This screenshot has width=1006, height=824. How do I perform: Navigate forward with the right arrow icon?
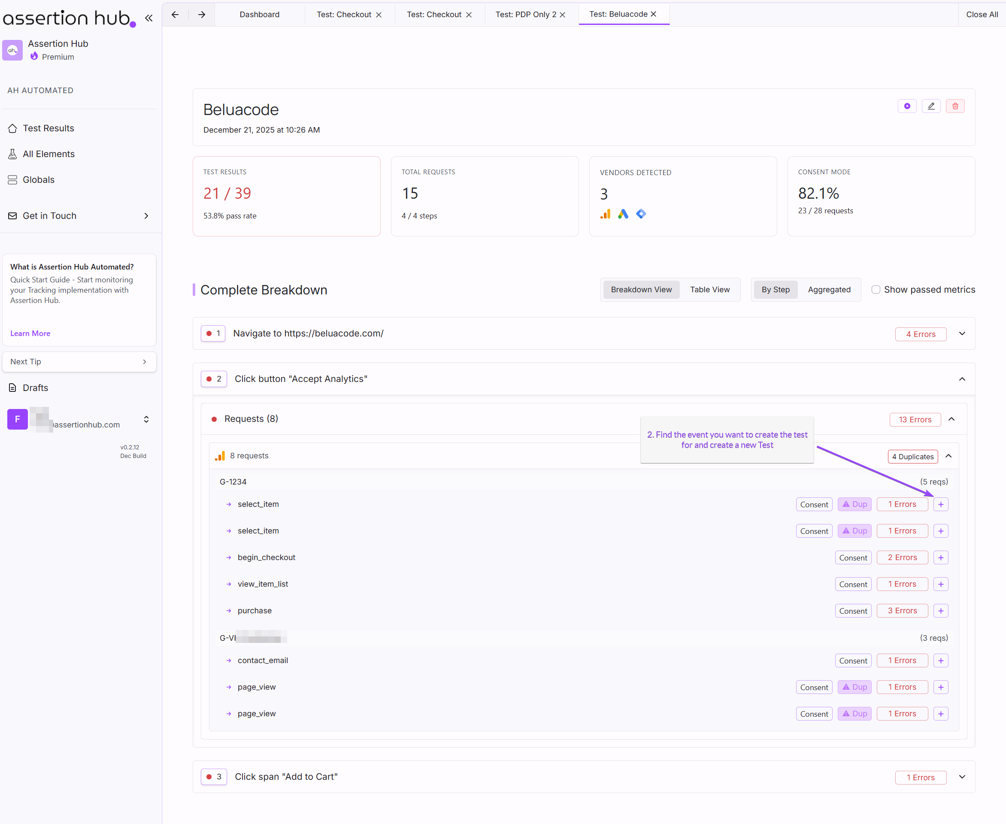(x=202, y=15)
